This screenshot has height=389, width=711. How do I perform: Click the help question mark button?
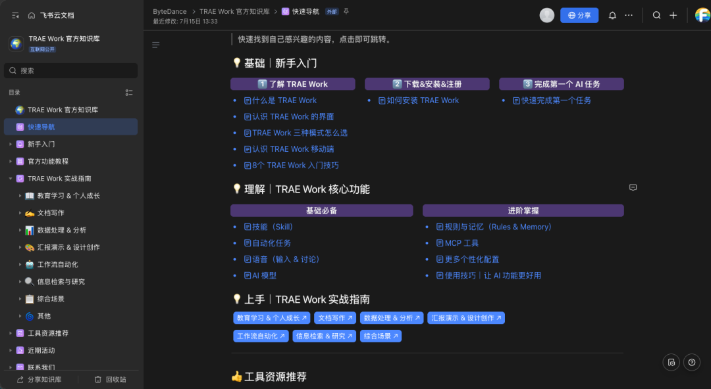click(x=691, y=362)
